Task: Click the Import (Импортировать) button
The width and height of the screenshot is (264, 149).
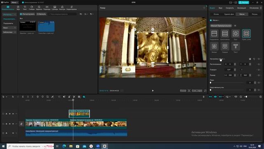Action: pyautogui.click(x=27, y=14)
